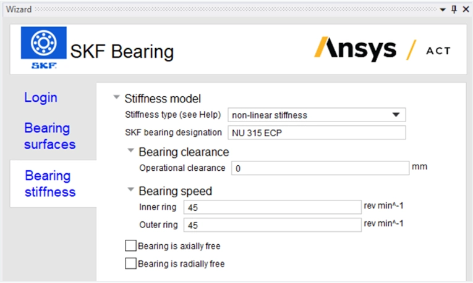Screen dimensions: 473x283
Task: Enable Bearing is axially free checkbox
Action: (130, 246)
